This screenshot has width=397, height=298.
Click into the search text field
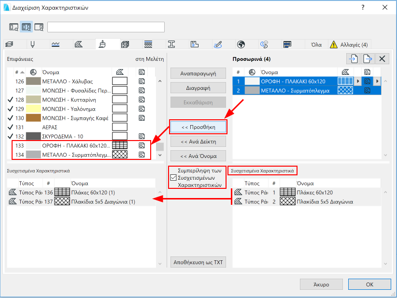(106, 27)
